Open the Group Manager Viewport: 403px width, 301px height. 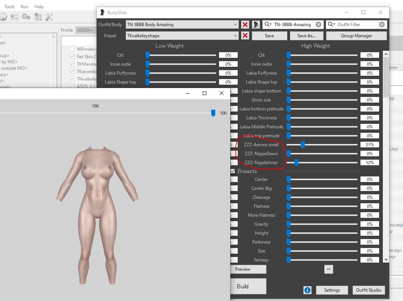click(x=356, y=36)
